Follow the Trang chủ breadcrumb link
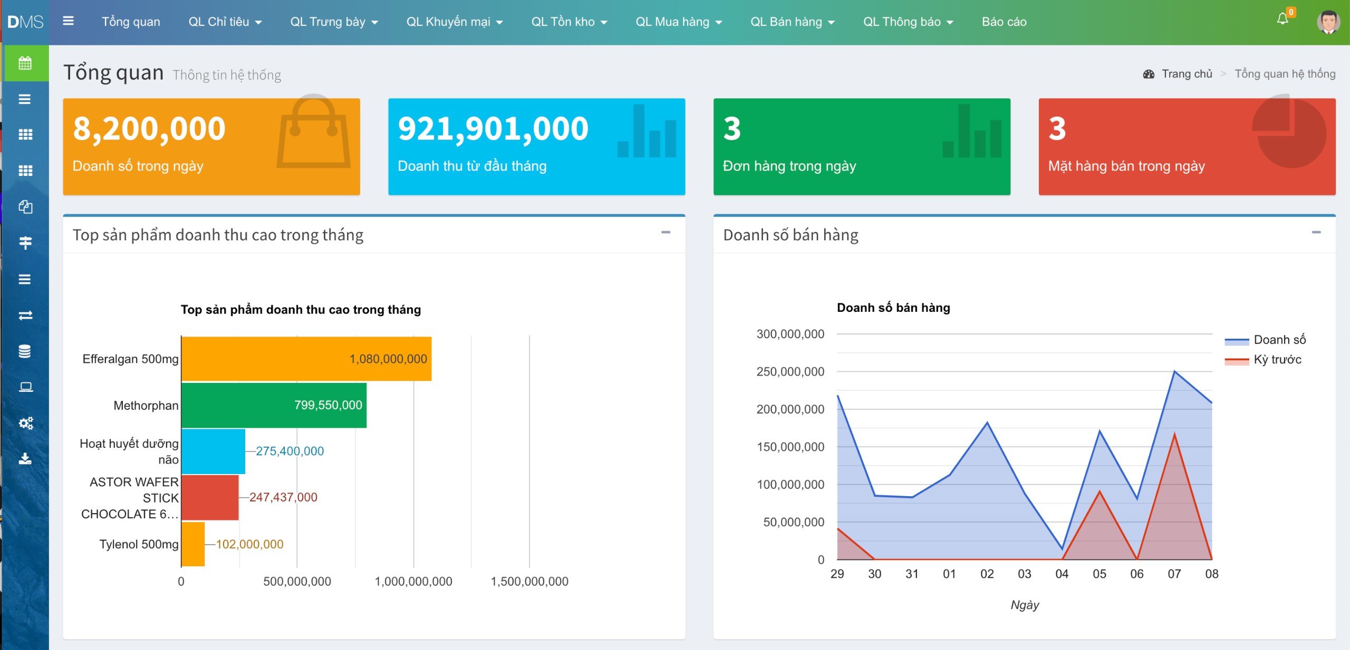The height and width of the screenshot is (650, 1350). [x=1187, y=74]
